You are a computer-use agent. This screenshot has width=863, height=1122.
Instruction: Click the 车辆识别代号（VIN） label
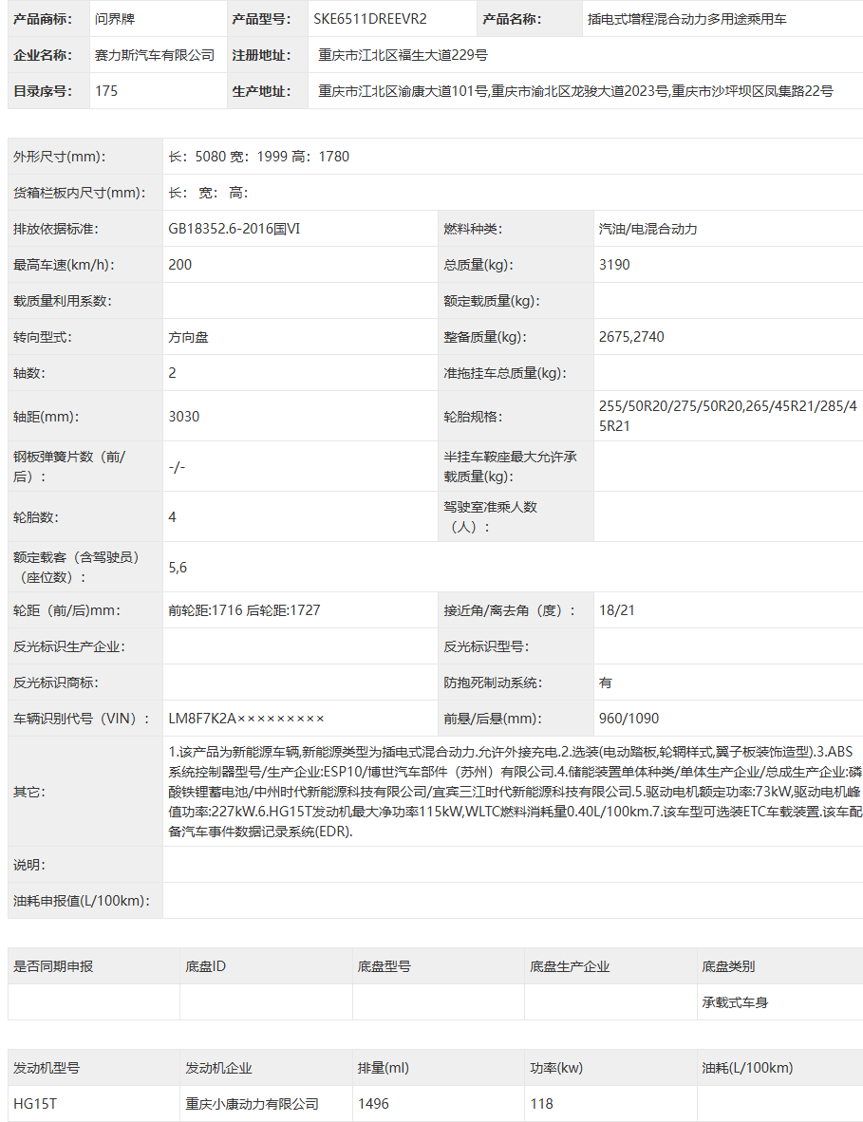point(82,719)
